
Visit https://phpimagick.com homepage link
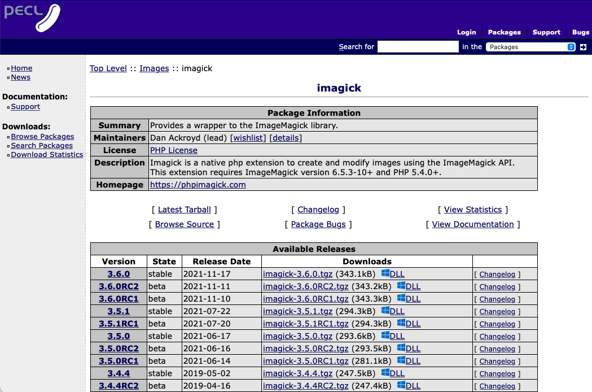[x=198, y=185]
